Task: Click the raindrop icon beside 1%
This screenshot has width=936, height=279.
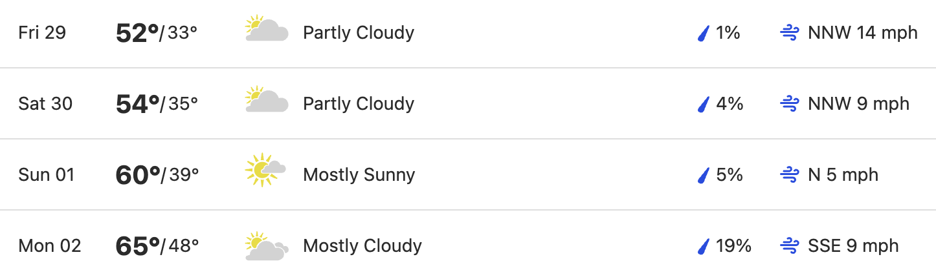Action: (x=704, y=33)
